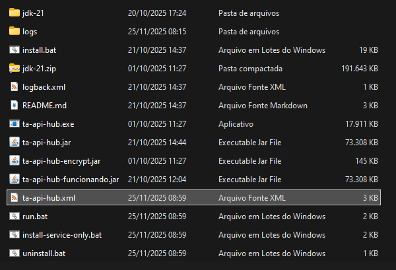This screenshot has height=270, width=396.
Task: Click the run.bat batch file icon
Action: (x=15, y=216)
